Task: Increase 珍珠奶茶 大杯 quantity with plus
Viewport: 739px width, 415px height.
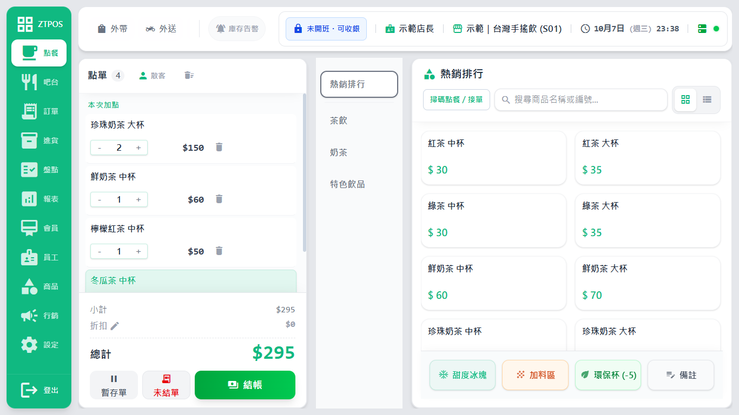Action: point(138,148)
